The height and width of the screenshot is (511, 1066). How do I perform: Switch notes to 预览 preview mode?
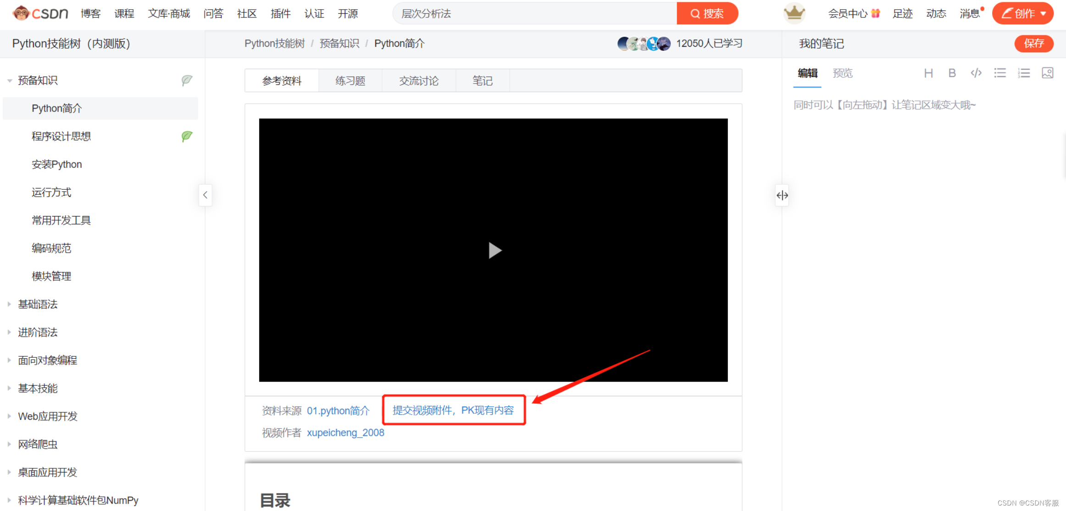click(x=842, y=73)
